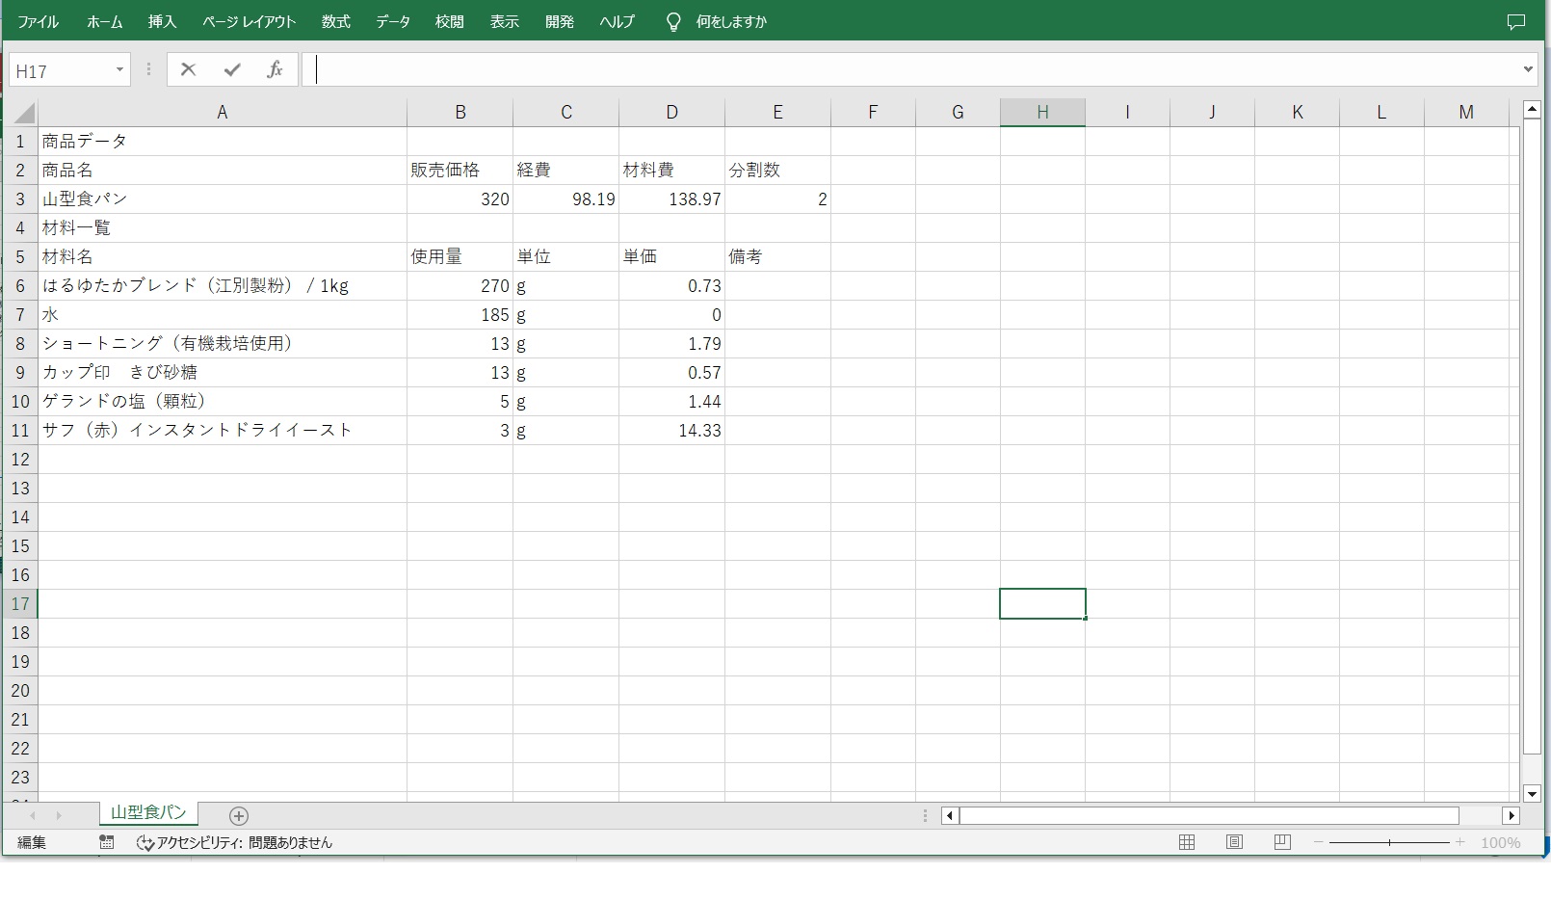Screen dimensions: 1551x900
Task: Click the lightbulb 'Tell me' icon
Action: (x=673, y=21)
